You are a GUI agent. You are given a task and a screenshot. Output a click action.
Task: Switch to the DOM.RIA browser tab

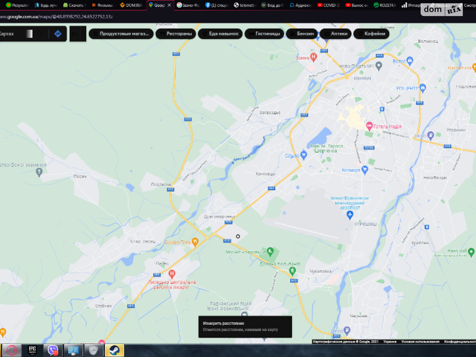pos(131,5)
